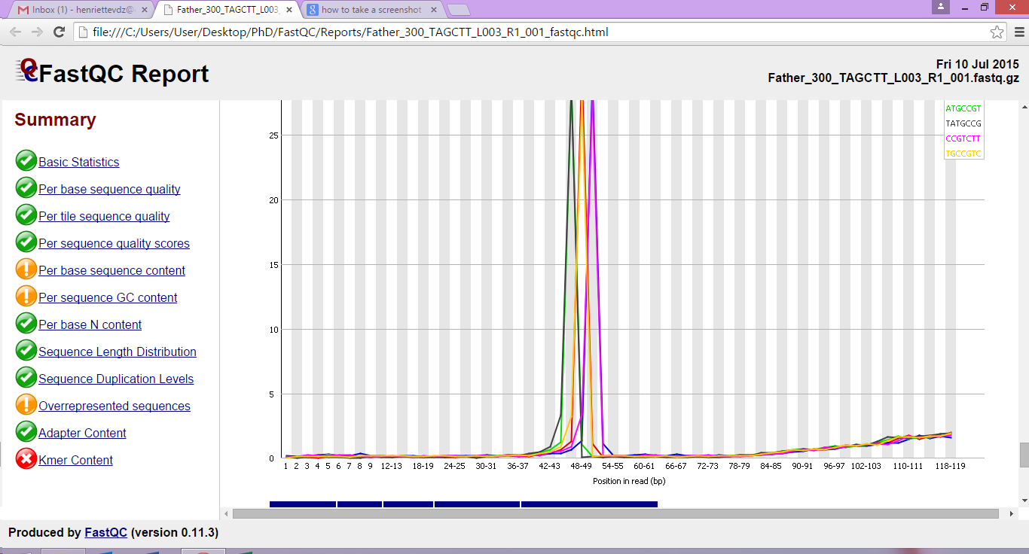Image resolution: width=1029 pixels, height=554 pixels.
Task: Go to Sequence Length Distribution
Action: (x=118, y=352)
